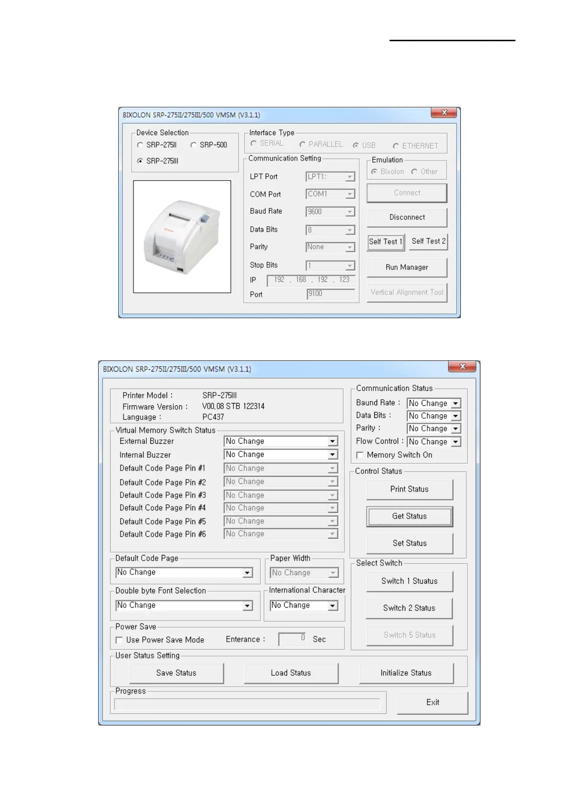Select the ETHERNET interface type

(396, 146)
